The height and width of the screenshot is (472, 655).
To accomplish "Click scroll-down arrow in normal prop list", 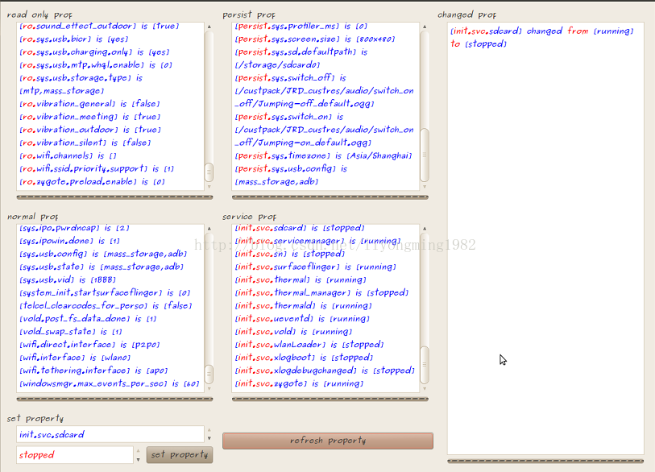I will (x=209, y=388).
